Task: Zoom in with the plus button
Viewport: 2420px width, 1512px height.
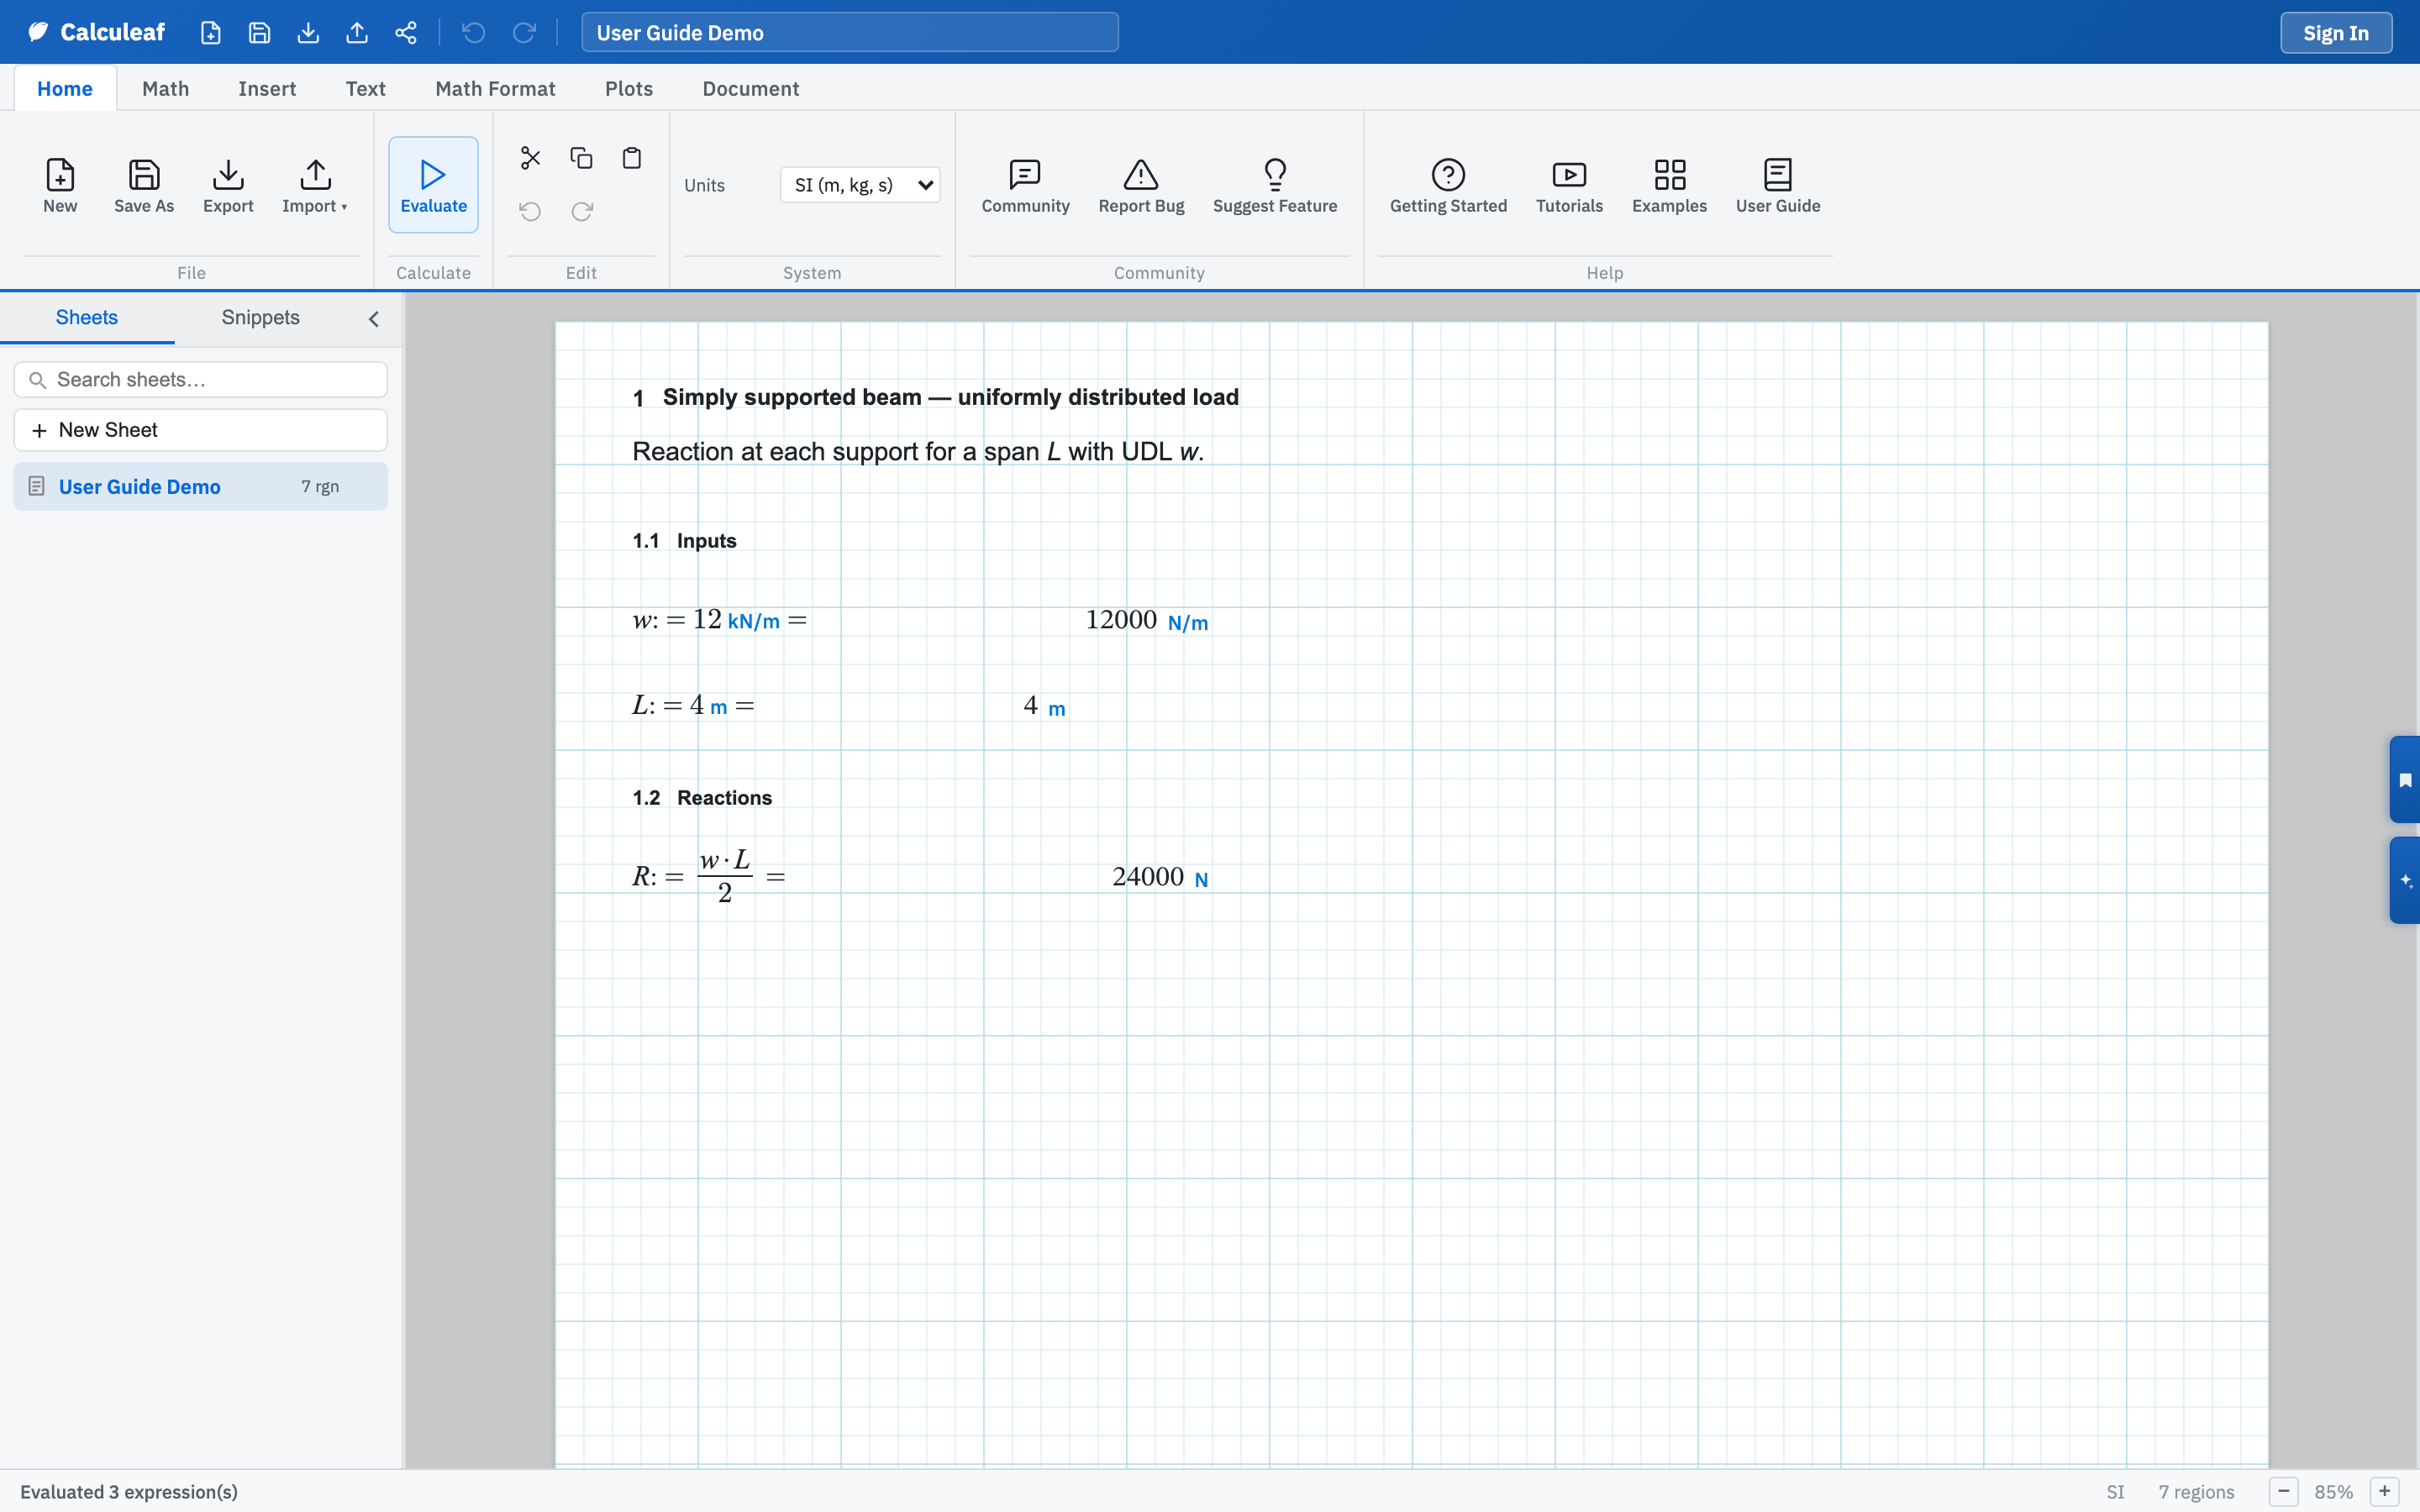Action: pyautogui.click(x=2385, y=1491)
